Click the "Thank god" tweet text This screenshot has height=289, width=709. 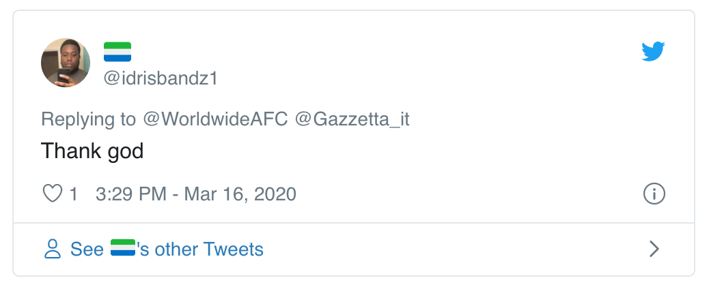[92, 151]
